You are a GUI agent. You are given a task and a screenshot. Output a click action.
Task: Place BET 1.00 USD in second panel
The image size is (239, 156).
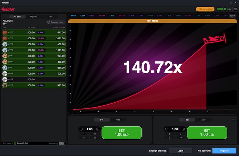(207, 133)
